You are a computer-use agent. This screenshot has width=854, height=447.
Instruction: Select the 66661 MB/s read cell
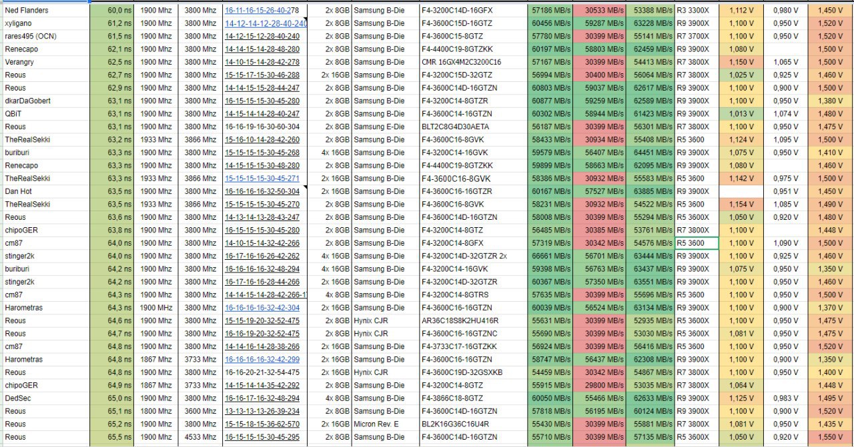point(550,256)
